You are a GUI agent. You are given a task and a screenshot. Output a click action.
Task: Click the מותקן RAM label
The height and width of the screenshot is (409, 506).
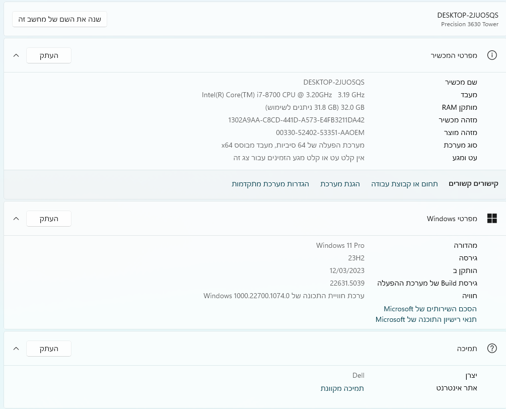coord(459,107)
